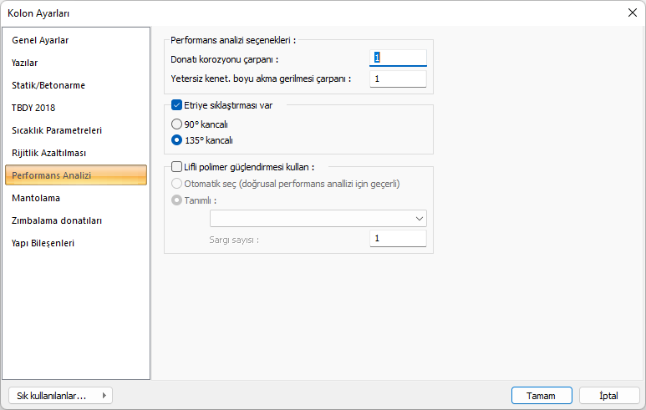Image resolution: width=646 pixels, height=410 pixels.
Task: Tick Lifli polimer güçlendirmesi kullan checkbox
Action: pos(176,166)
